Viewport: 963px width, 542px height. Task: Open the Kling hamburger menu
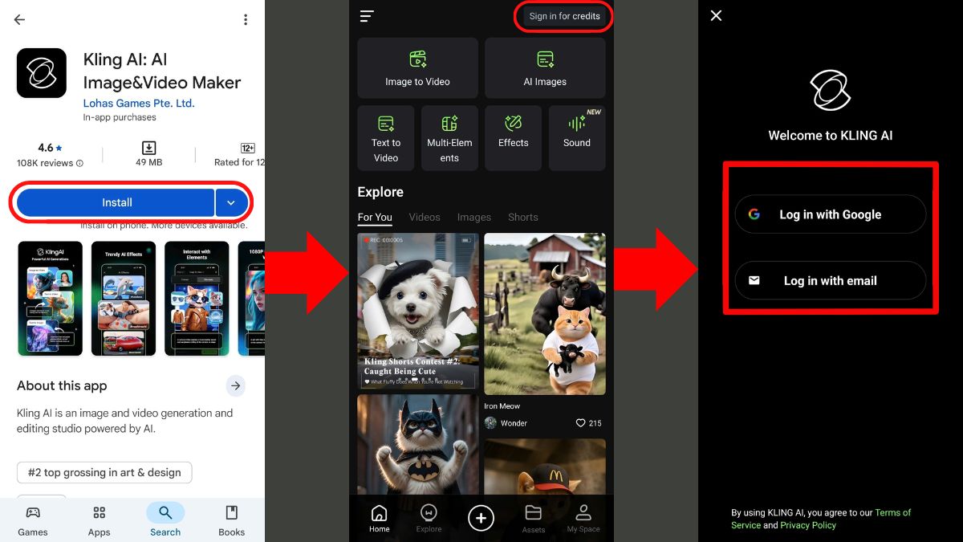[367, 16]
